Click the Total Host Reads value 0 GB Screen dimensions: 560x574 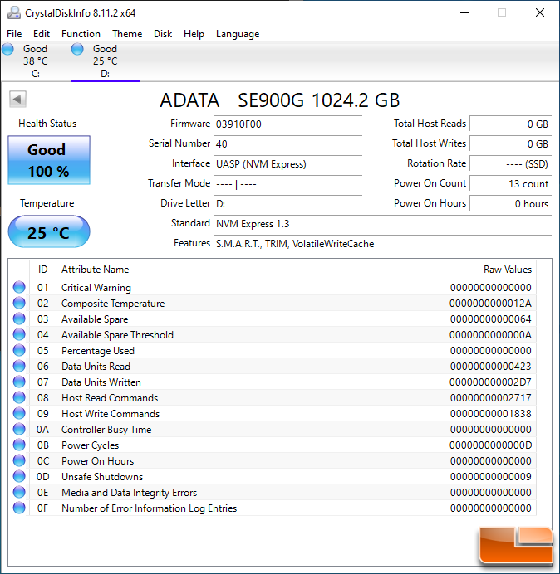[x=510, y=124]
